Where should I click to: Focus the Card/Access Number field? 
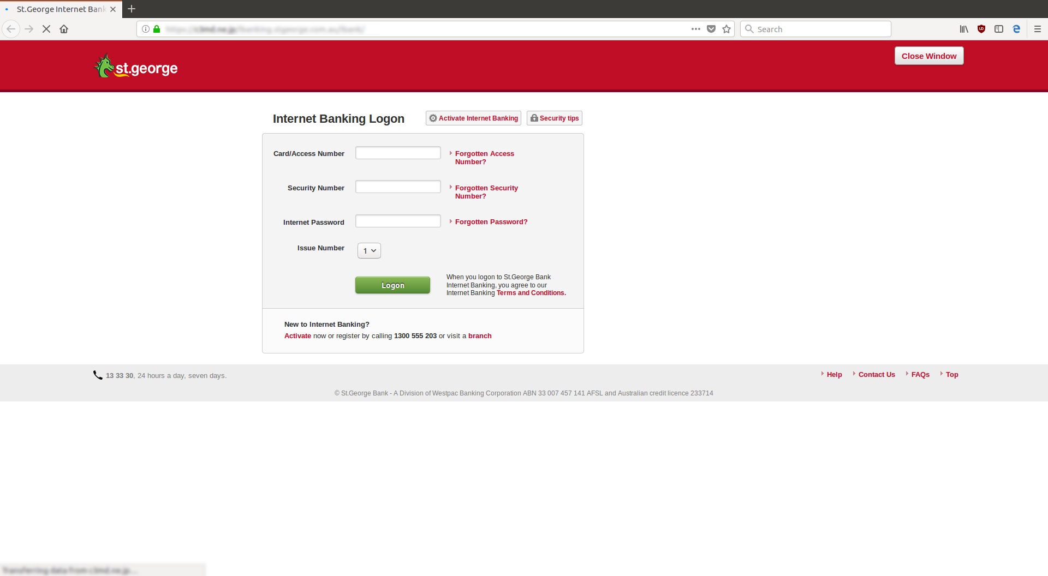tap(398, 153)
